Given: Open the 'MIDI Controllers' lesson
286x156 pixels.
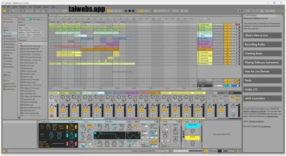Looking at the screenshot, I should tap(262, 99).
